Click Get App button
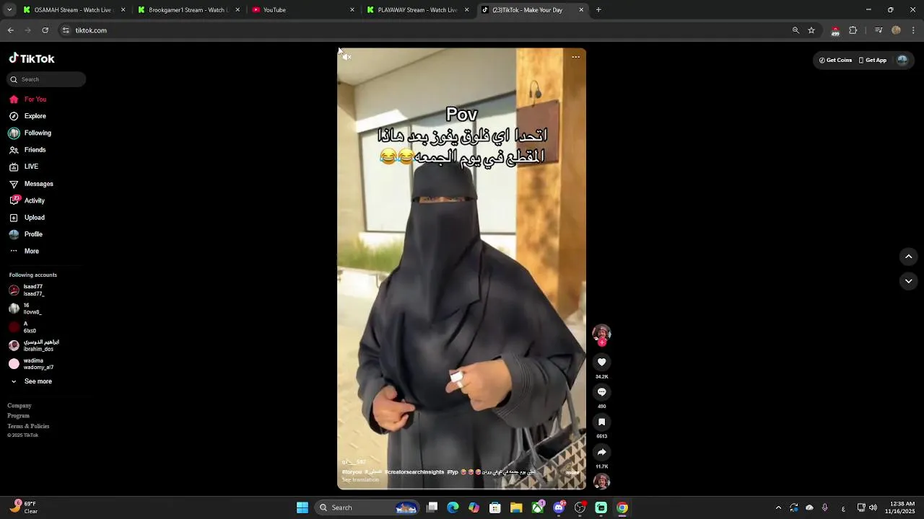The height and width of the screenshot is (519, 924). (873, 61)
